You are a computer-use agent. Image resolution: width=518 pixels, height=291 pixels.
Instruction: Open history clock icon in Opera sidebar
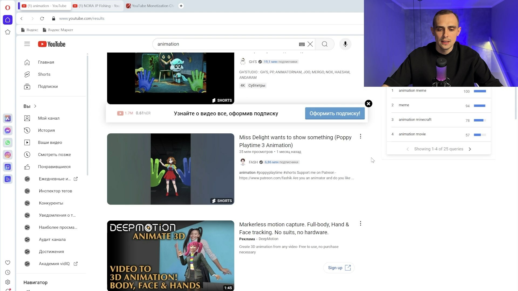click(8, 272)
